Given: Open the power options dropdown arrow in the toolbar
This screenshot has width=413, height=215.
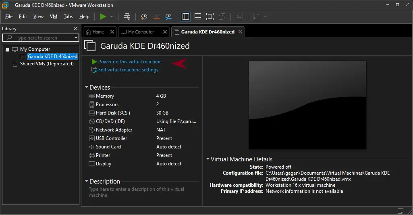Looking at the screenshot, I should [112, 17].
